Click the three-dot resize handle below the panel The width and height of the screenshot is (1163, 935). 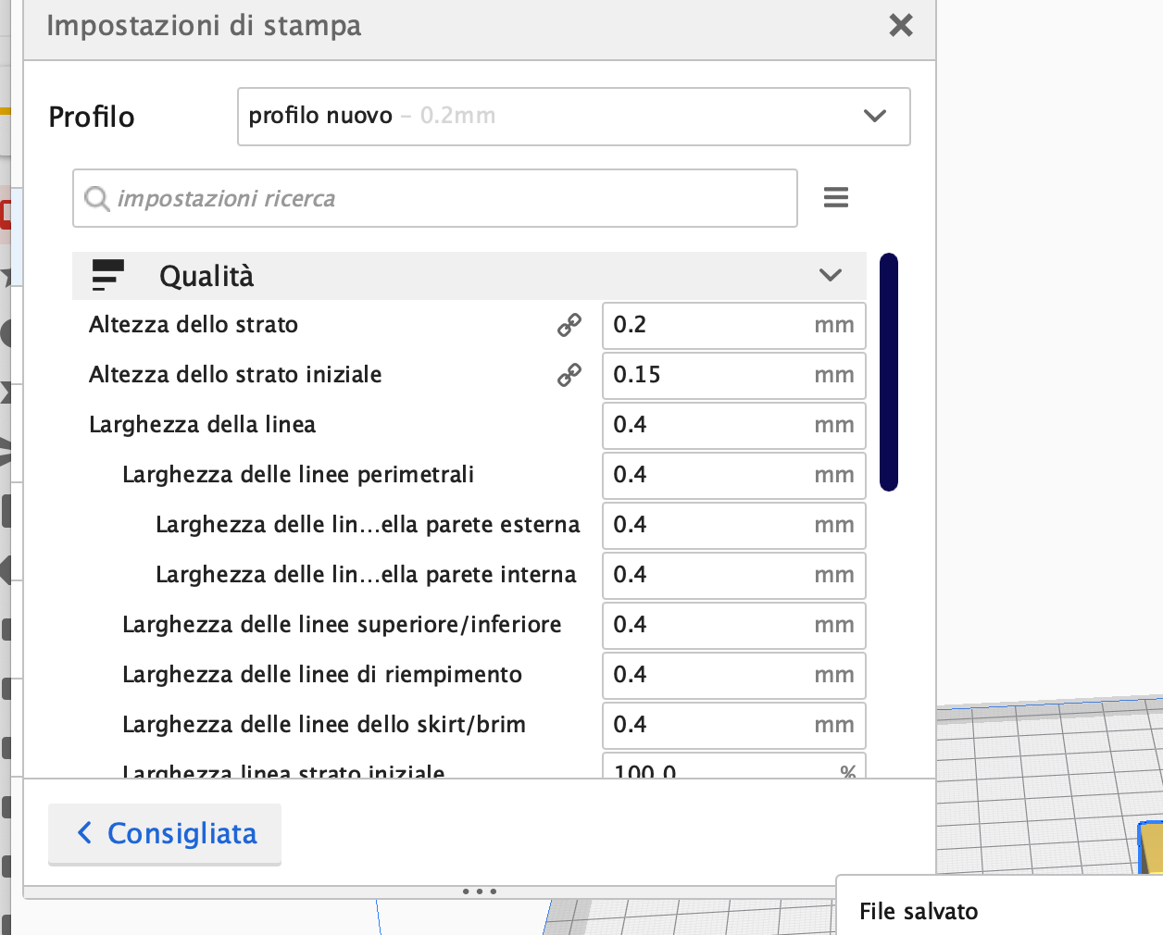point(480,891)
